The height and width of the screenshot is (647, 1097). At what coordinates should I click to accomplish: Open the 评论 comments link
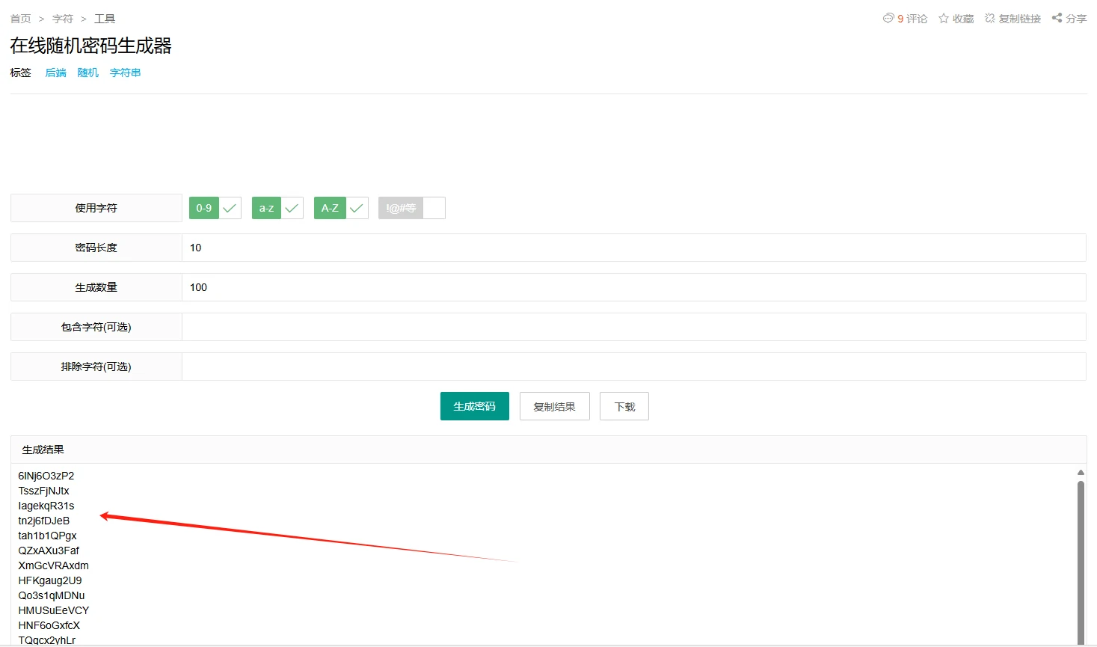coord(917,19)
